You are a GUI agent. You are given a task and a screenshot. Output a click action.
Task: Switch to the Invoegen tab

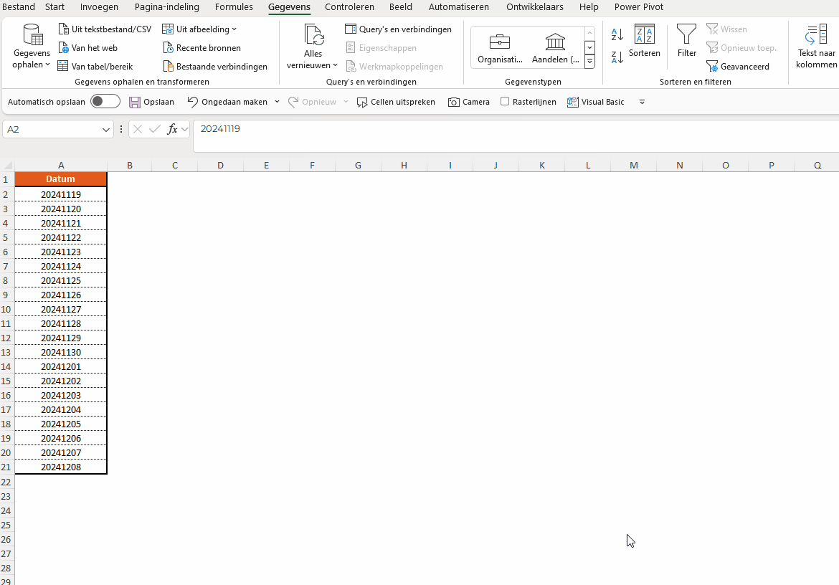[x=99, y=7]
